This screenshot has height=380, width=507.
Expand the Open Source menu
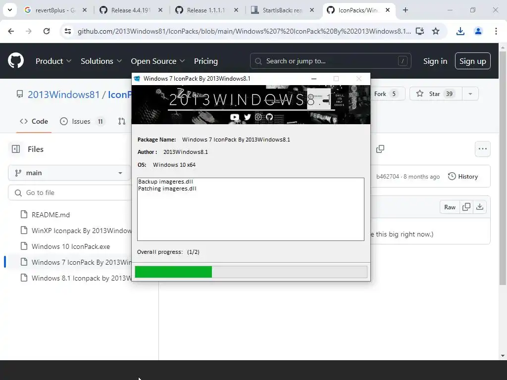click(157, 61)
